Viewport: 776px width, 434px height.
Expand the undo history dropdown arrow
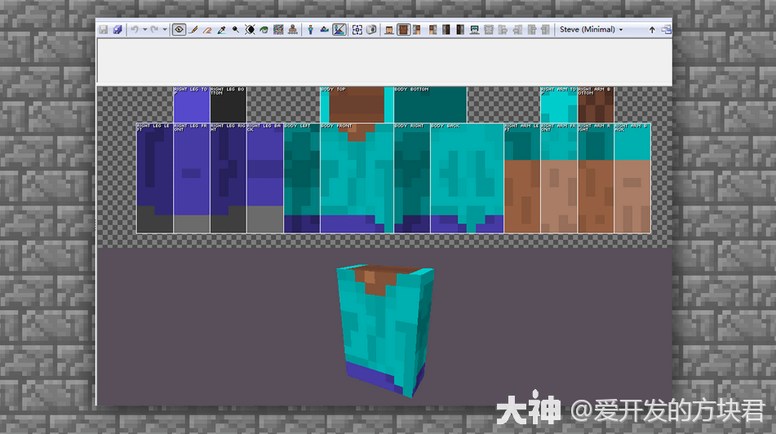coord(144,29)
